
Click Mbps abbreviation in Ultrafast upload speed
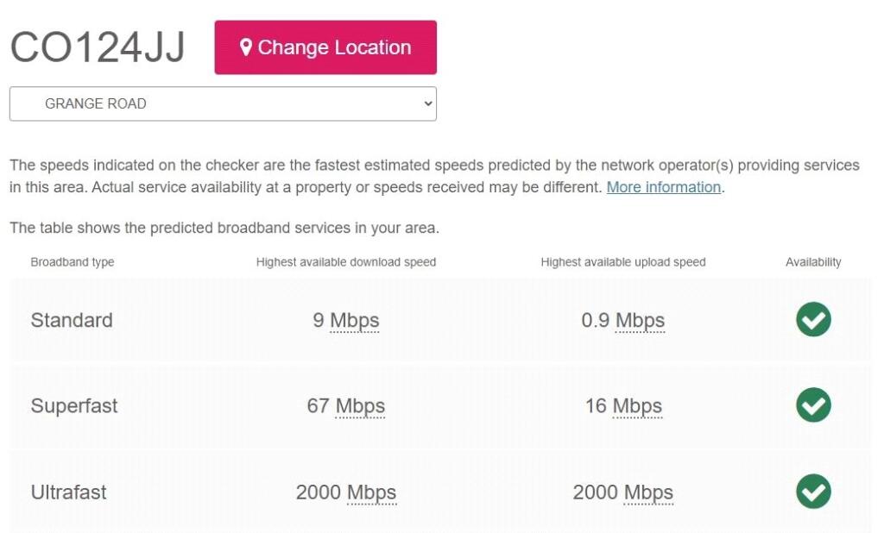tap(648, 492)
